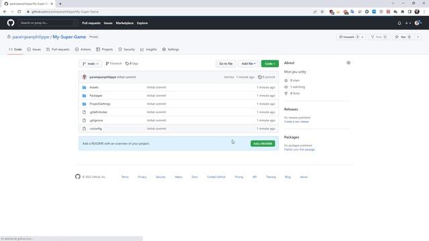This screenshot has height=241, width=429.
Task: Click the browser address bar URL
Action: point(65,12)
